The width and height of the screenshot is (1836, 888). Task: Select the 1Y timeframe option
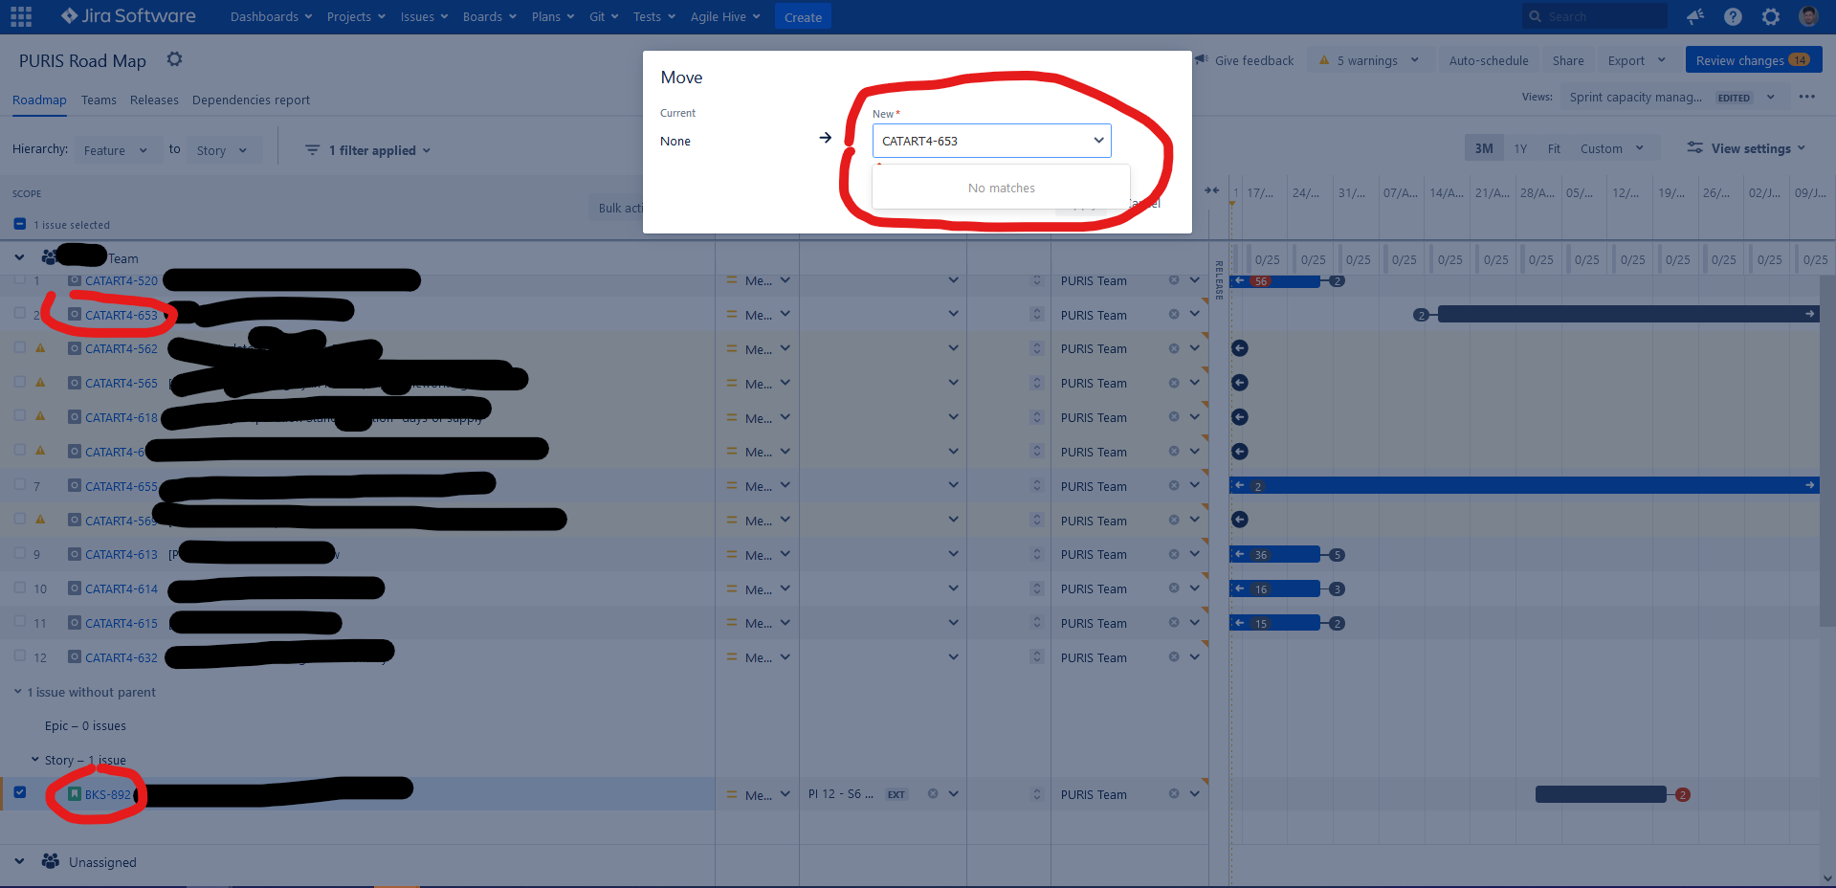1520,148
